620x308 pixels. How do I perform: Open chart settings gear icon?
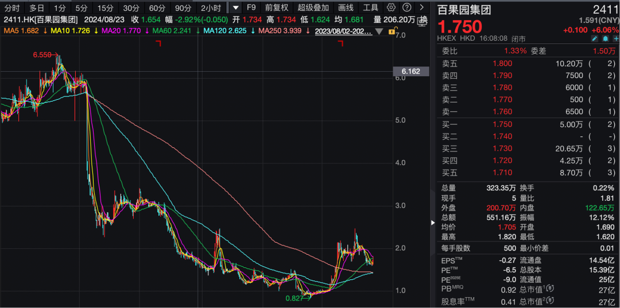[x=392, y=7]
